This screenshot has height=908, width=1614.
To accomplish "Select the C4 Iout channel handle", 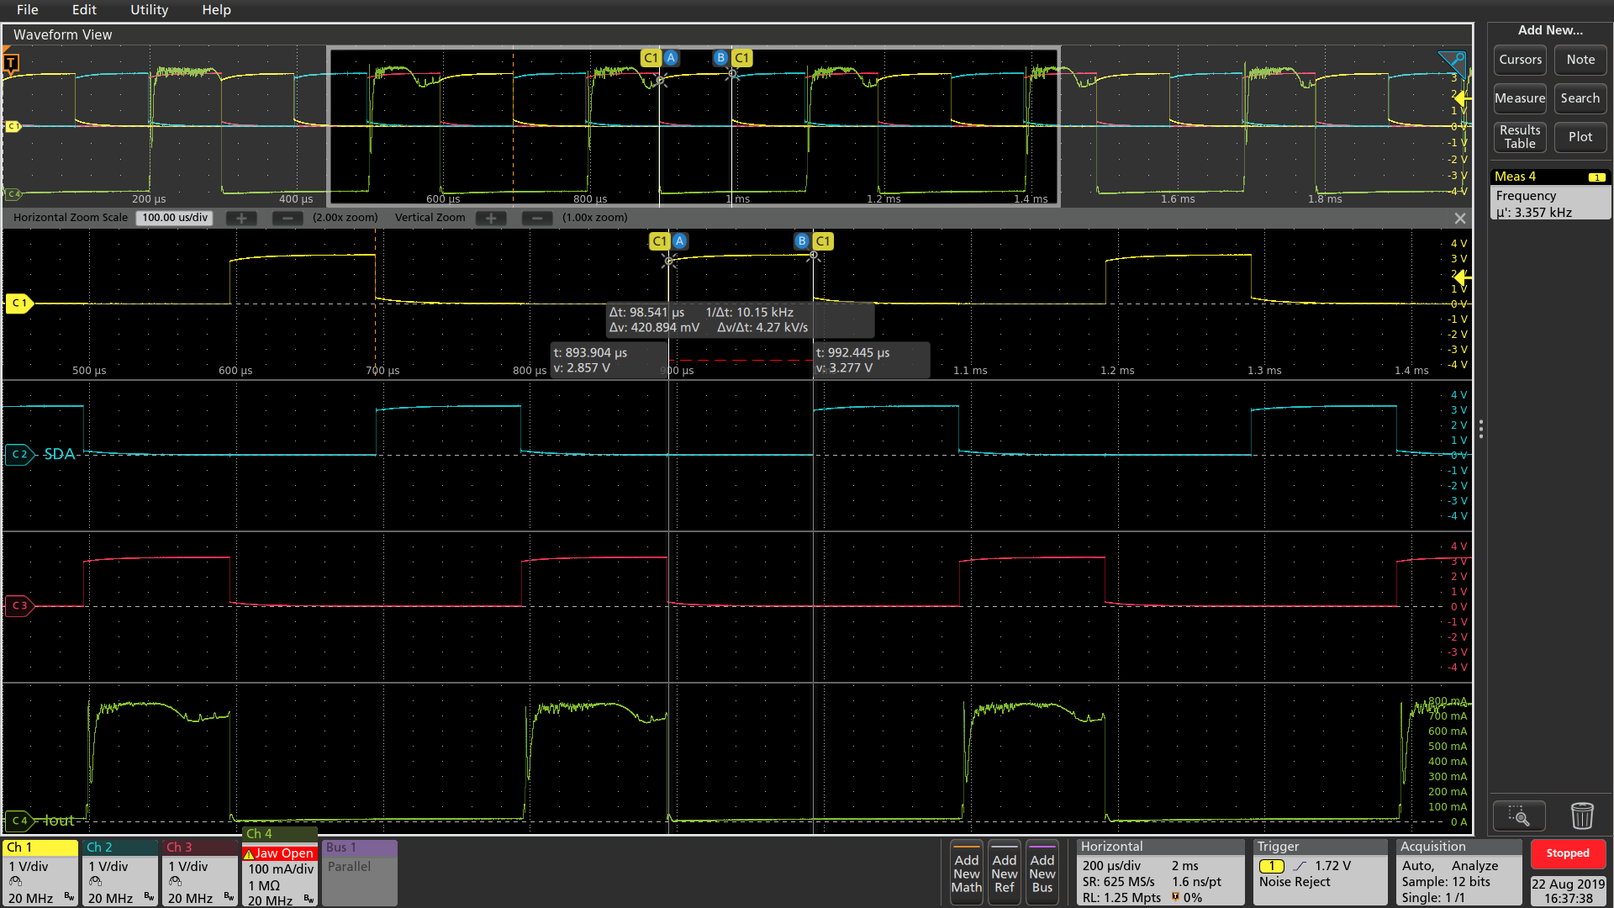I will pyautogui.click(x=18, y=821).
